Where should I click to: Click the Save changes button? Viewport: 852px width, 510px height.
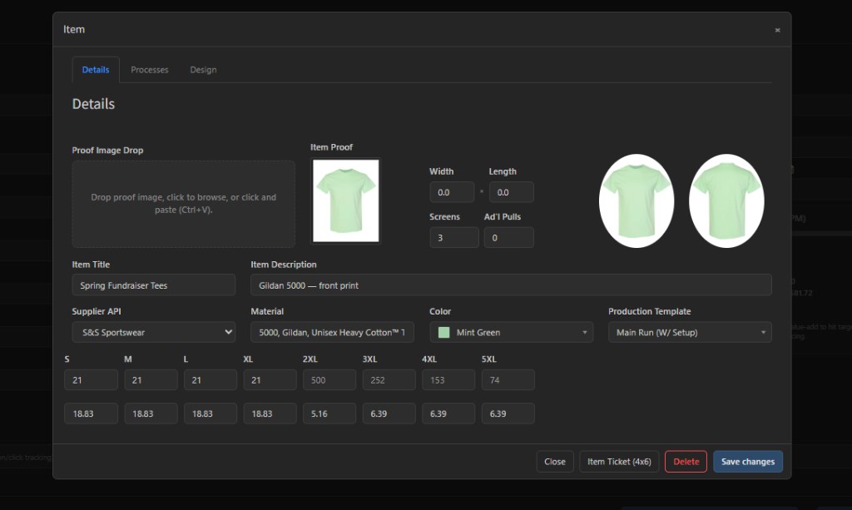tap(748, 461)
